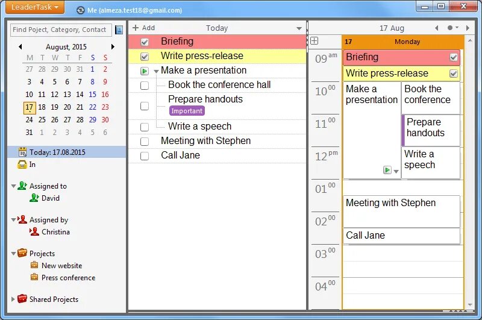Select August 17 in the mini calendar
This screenshot has width=482, height=320.
click(x=30, y=107)
